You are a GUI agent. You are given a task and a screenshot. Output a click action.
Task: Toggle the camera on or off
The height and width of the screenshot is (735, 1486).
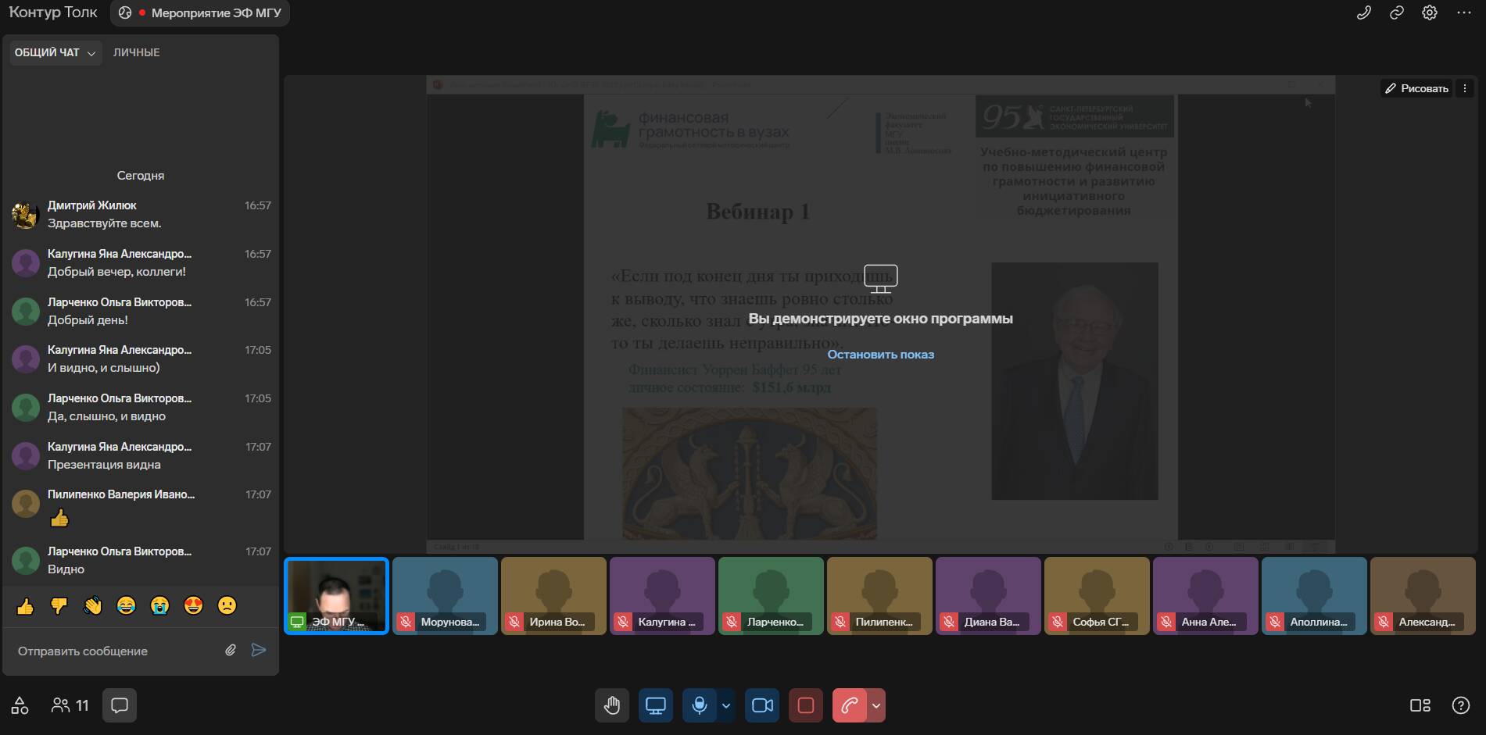click(x=761, y=705)
